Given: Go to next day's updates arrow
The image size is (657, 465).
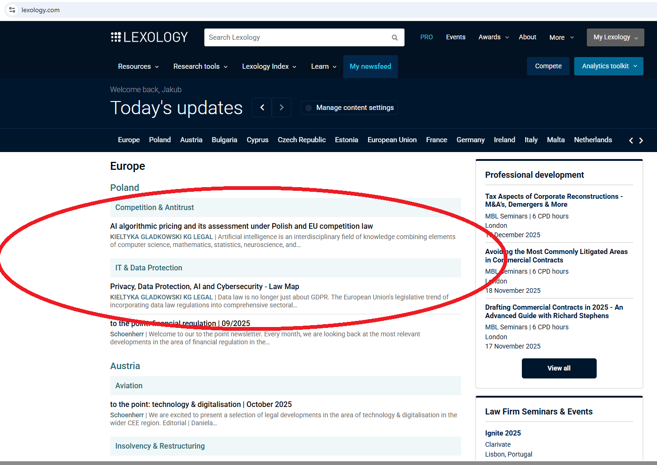Looking at the screenshot, I should [282, 108].
